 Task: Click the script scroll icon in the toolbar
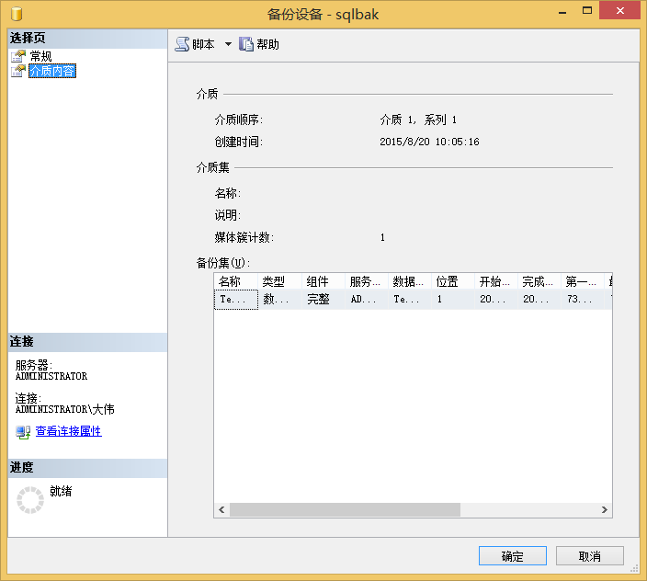[182, 44]
